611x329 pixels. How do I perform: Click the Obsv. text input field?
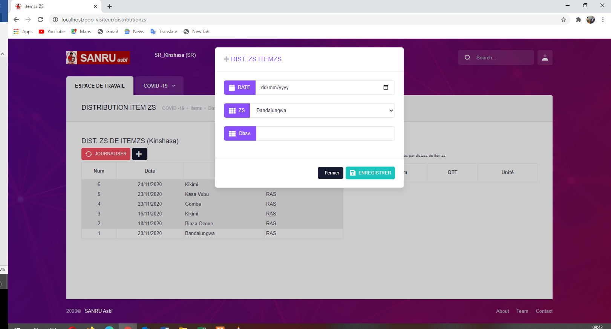point(325,133)
